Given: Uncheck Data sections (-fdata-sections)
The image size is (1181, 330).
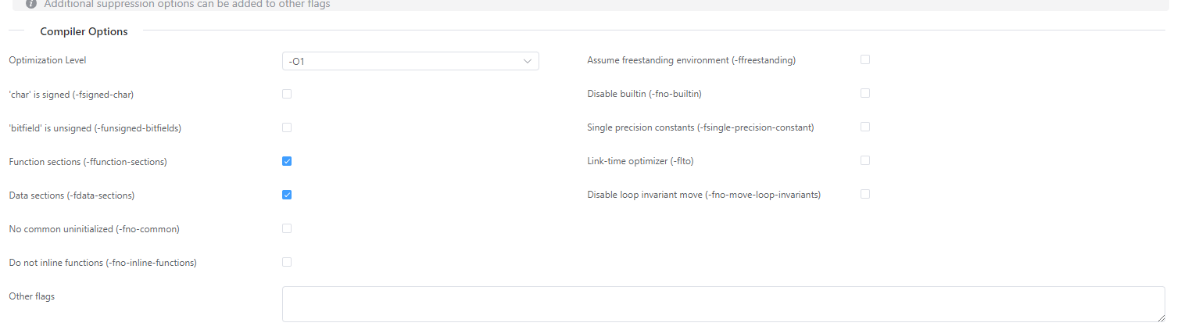Looking at the screenshot, I should 287,195.
